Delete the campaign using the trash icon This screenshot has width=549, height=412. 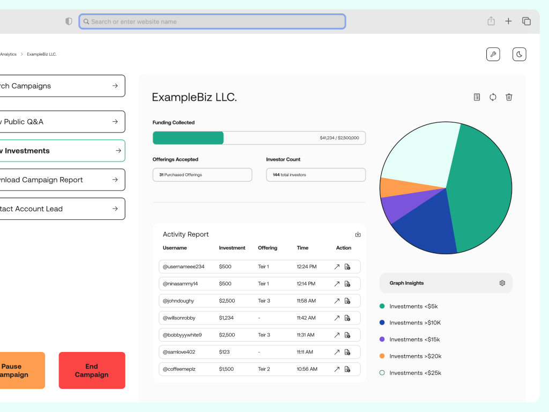509,97
